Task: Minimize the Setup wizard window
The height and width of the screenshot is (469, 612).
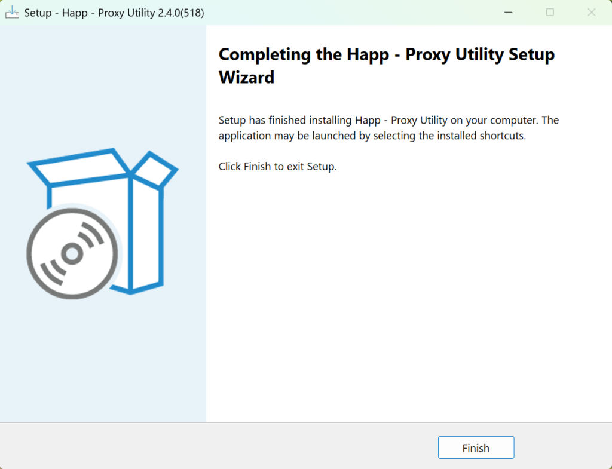Action: 509,12
